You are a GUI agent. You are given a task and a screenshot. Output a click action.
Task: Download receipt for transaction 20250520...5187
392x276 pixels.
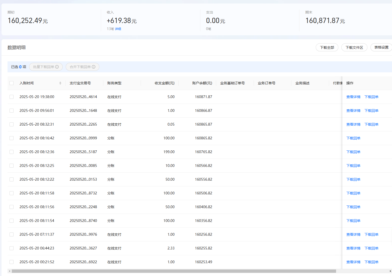(353, 152)
